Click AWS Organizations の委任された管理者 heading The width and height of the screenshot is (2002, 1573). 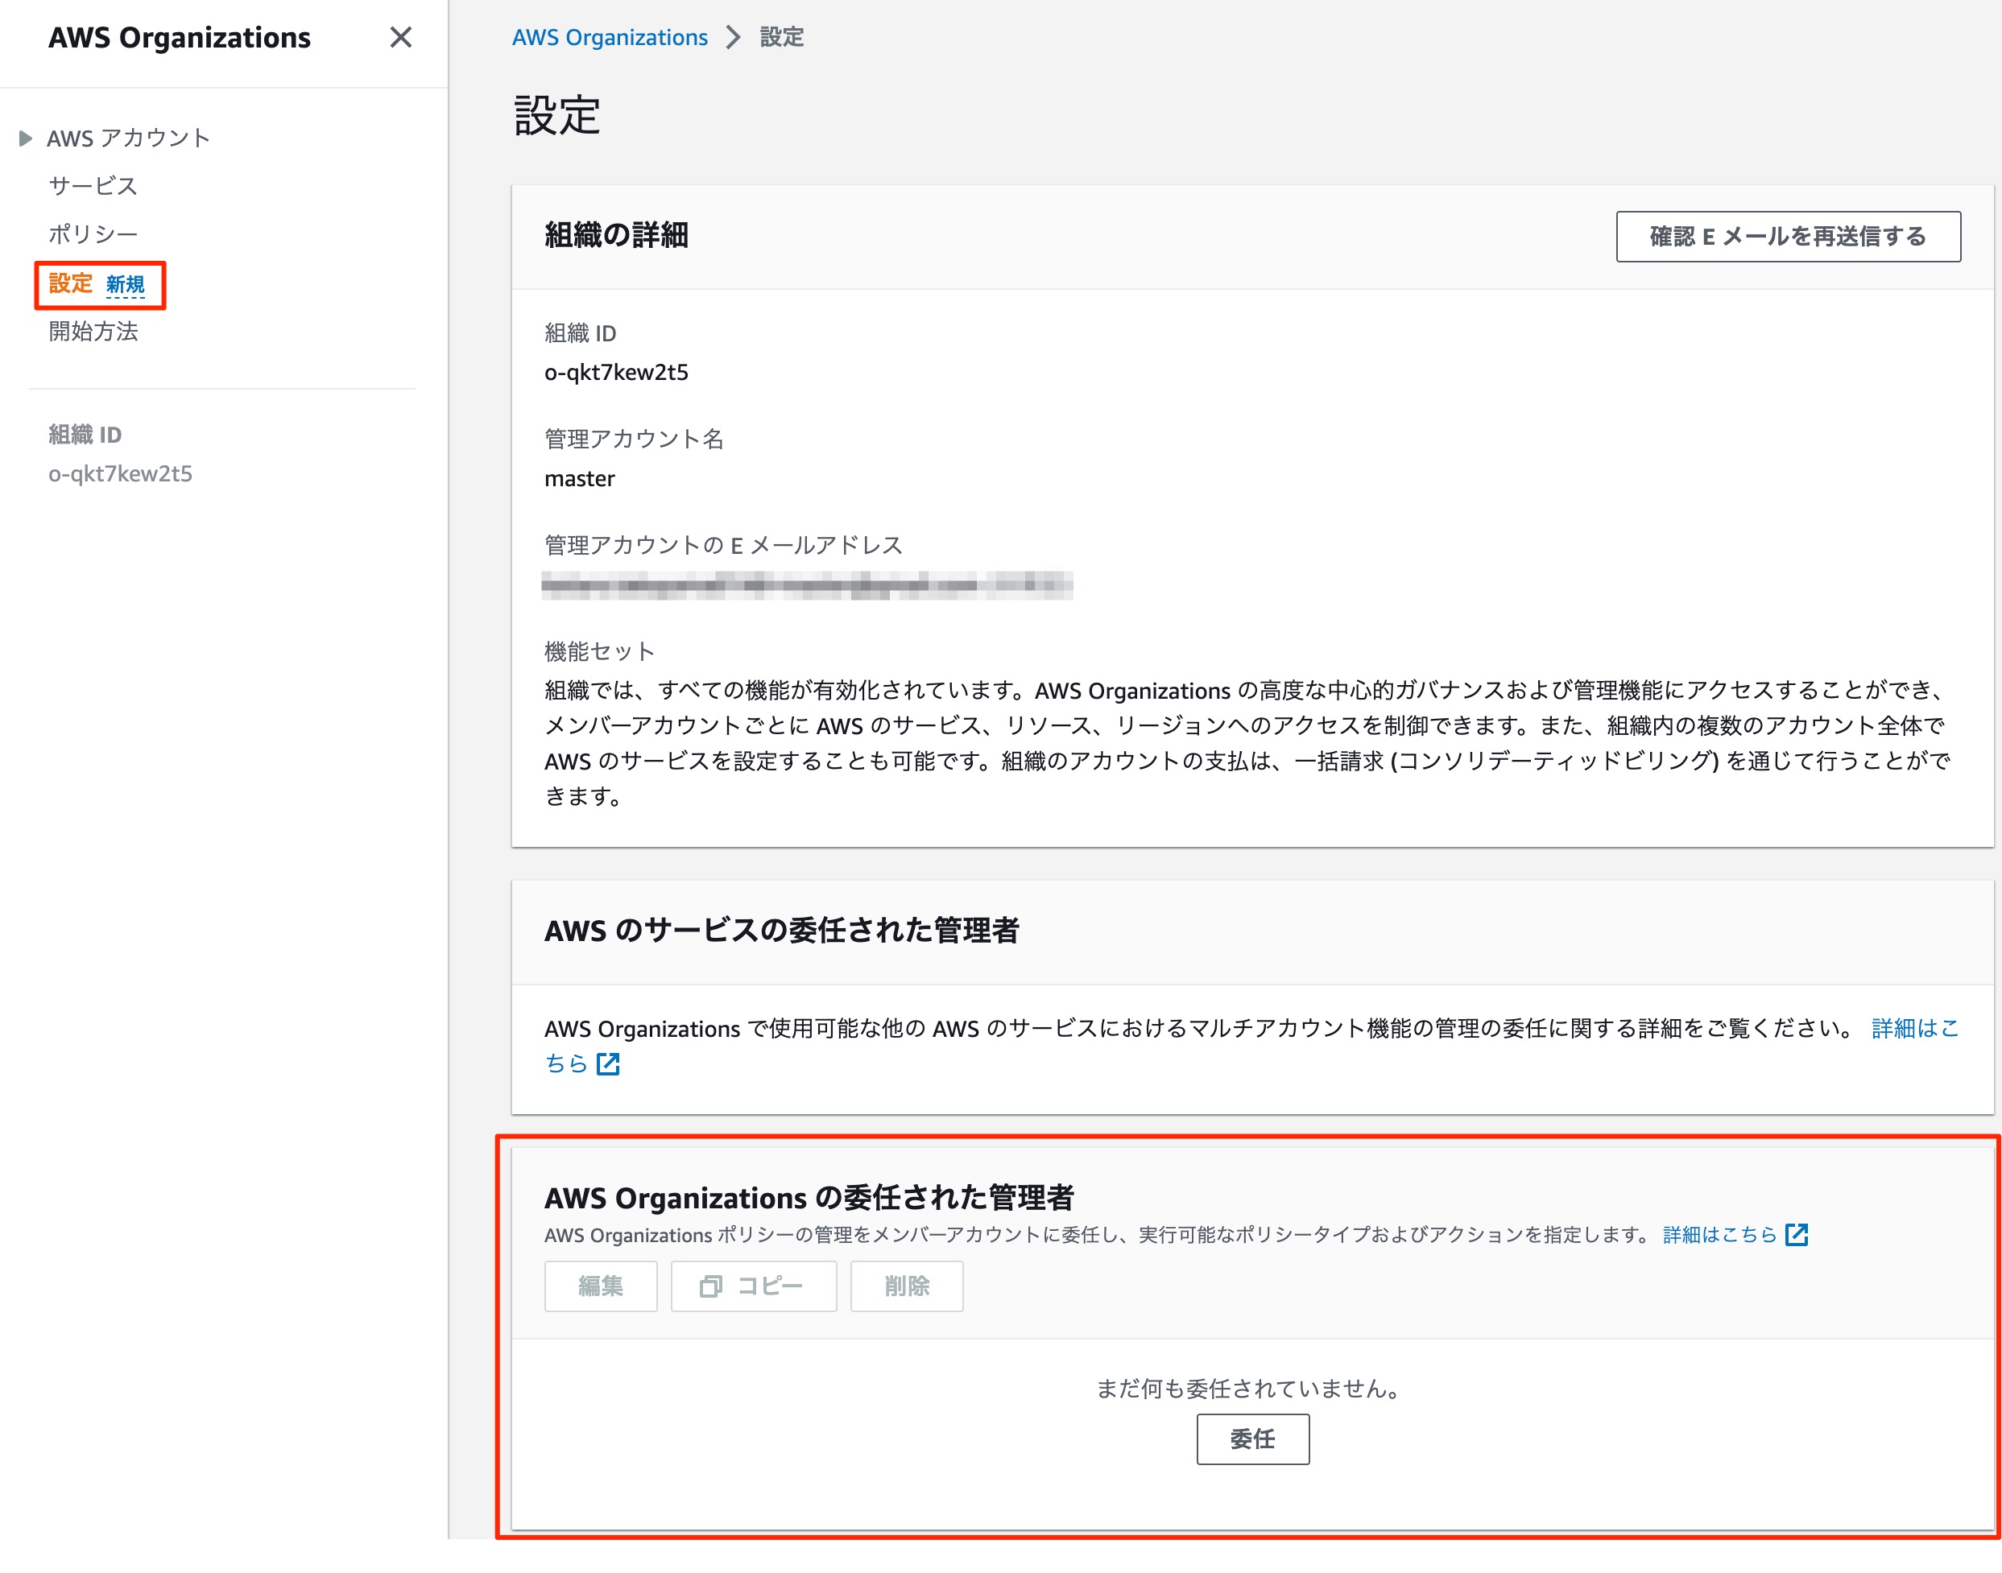tap(809, 1197)
